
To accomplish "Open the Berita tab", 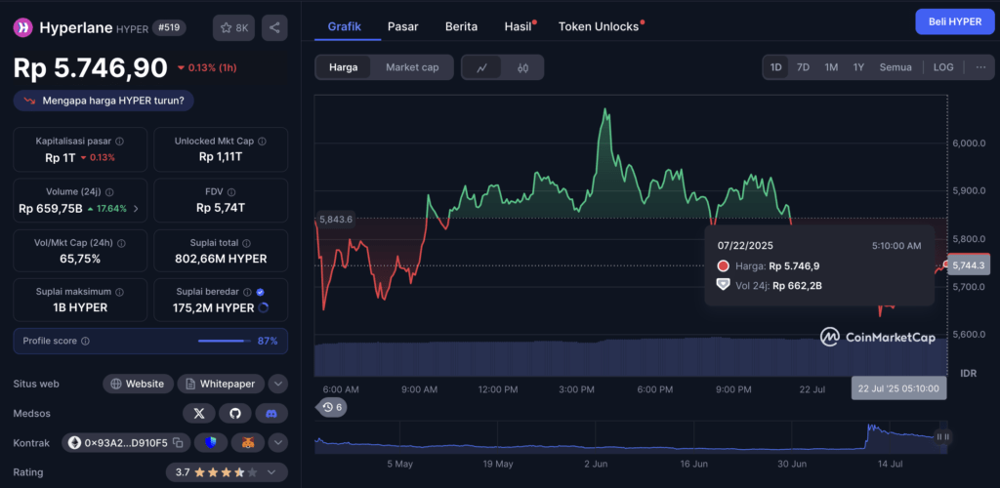I will click(461, 26).
